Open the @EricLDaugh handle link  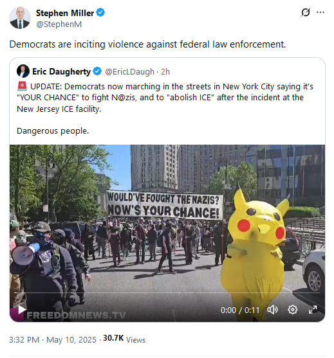(129, 72)
